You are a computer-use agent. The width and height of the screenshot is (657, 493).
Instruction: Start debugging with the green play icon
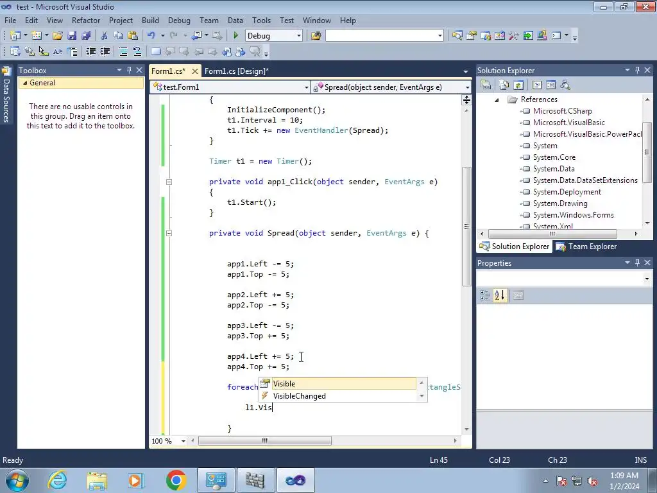pyautogui.click(x=235, y=36)
